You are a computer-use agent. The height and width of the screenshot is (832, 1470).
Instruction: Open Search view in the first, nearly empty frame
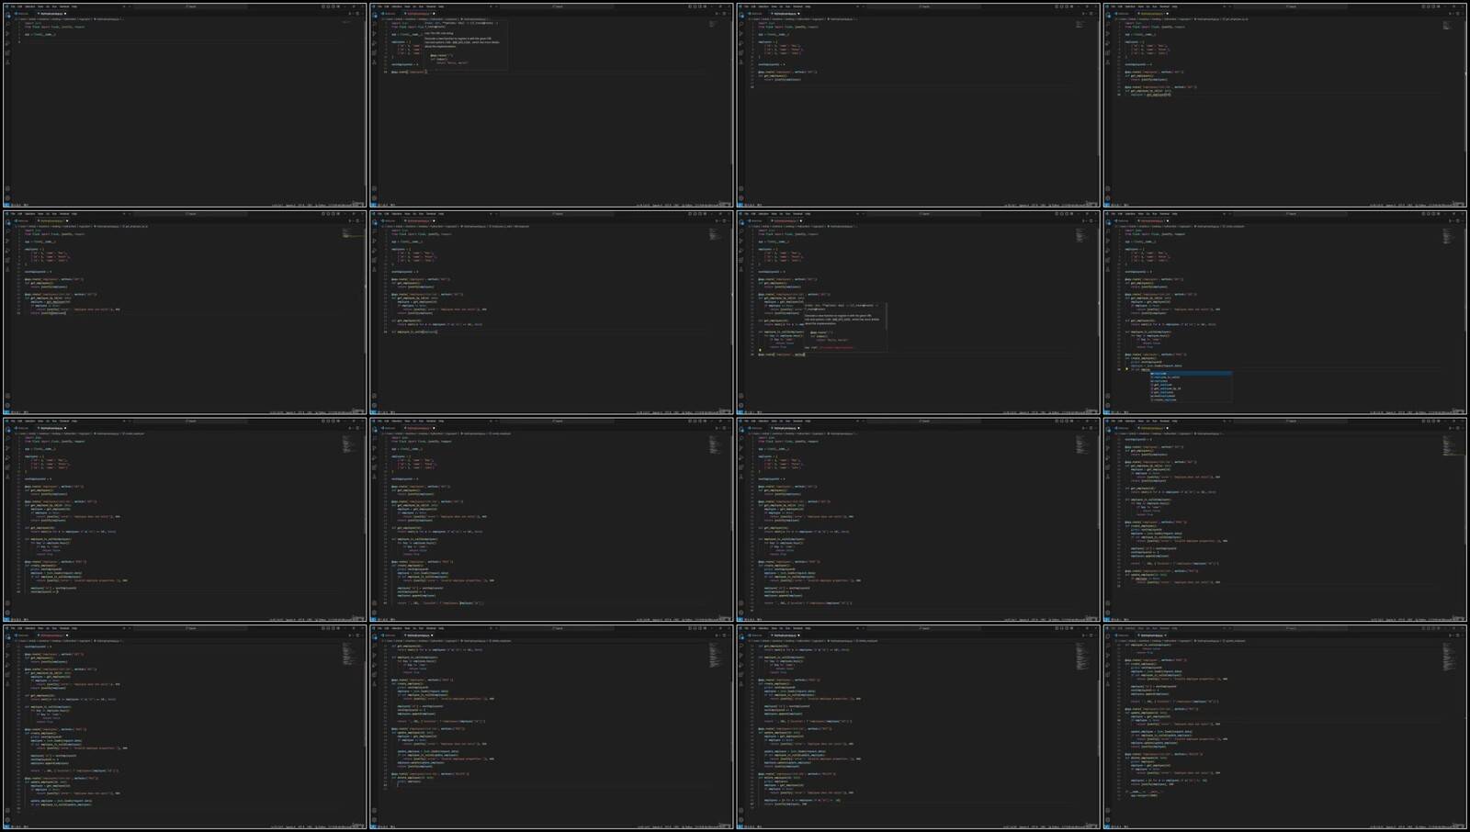[7, 23]
